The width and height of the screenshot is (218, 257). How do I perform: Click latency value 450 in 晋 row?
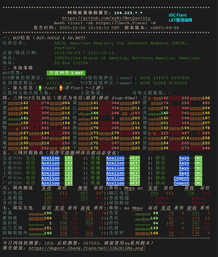206,103
